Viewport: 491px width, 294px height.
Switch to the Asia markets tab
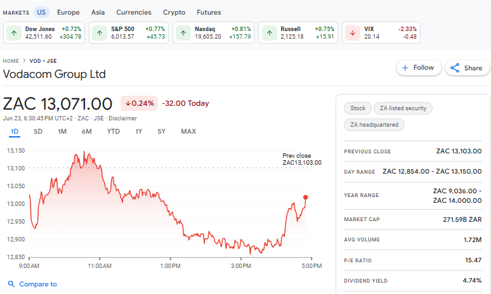point(98,12)
